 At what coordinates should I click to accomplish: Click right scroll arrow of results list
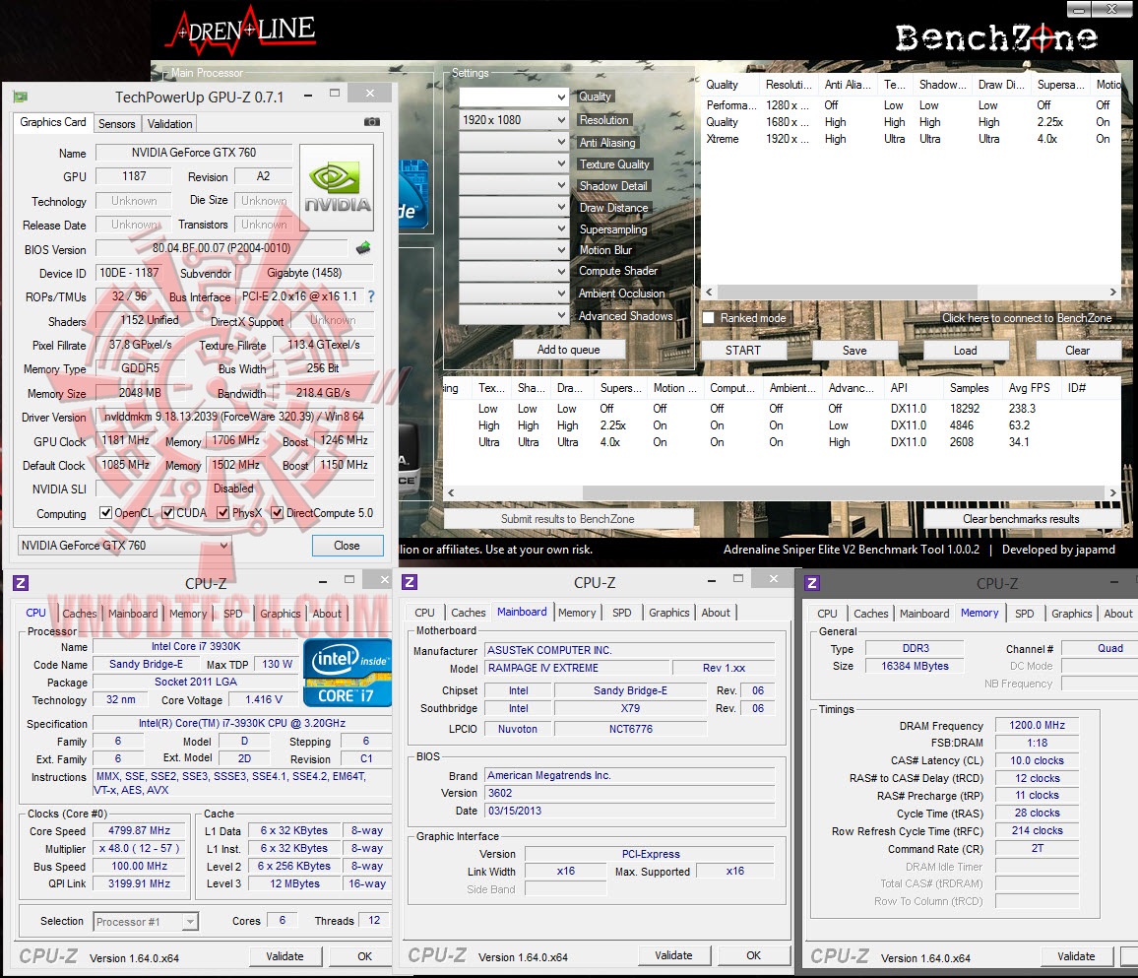[1113, 493]
